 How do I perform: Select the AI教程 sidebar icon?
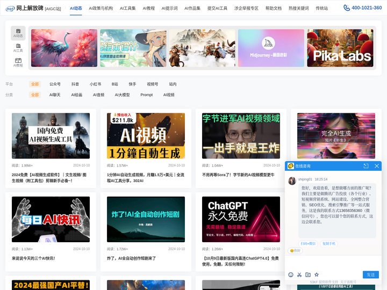tap(18, 63)
